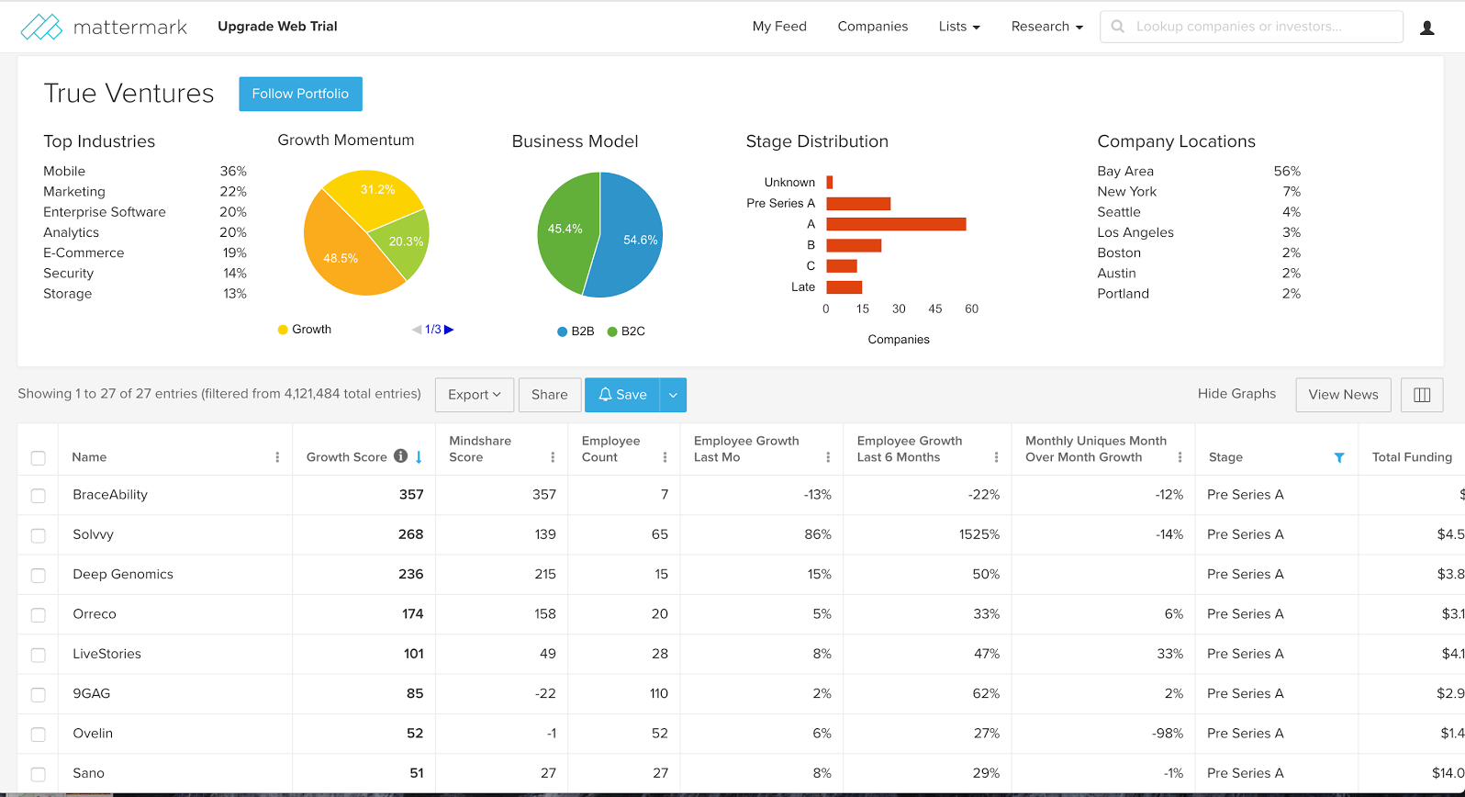Open the Export dropdown
The width and height of the screenshot is (1465, 797).
475,395
